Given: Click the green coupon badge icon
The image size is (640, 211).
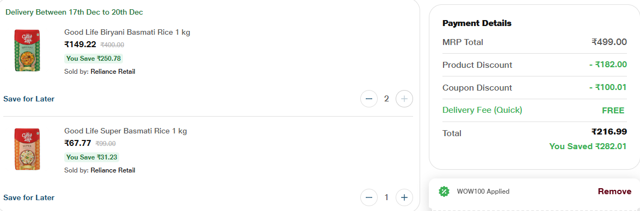Looking at the screenshot, I should [x=444, y=191].
